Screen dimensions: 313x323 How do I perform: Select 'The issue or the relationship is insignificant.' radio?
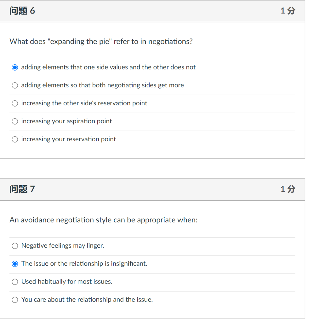click(15, 264)
